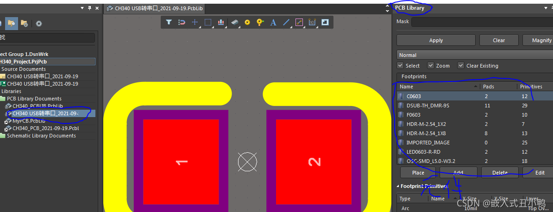Collapse the Footprint Primitives section
553x212 pixels.
tap(398, 186)
